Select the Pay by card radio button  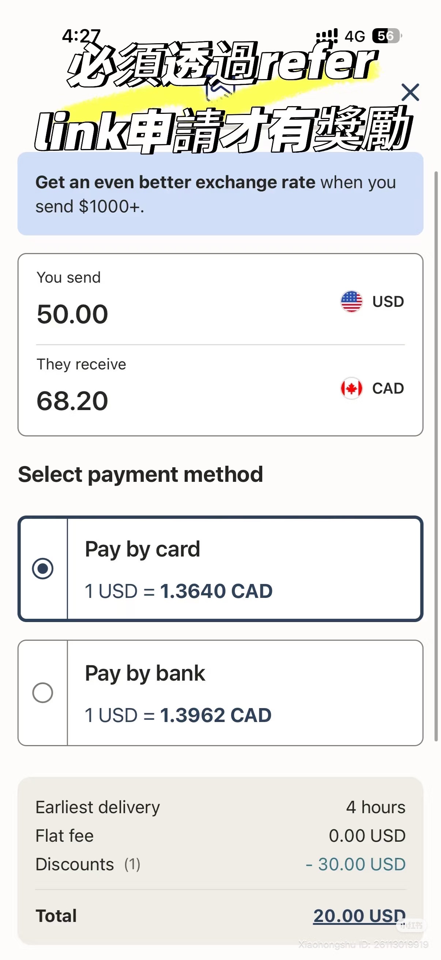pos(43,568)
